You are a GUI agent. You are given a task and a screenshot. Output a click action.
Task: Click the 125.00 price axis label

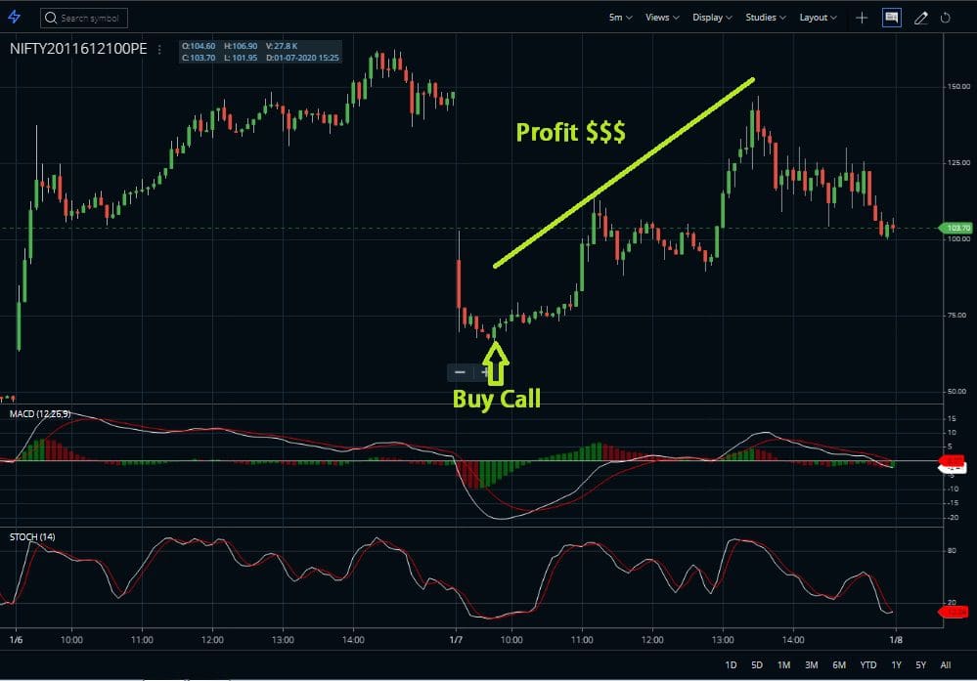point(959,162)
